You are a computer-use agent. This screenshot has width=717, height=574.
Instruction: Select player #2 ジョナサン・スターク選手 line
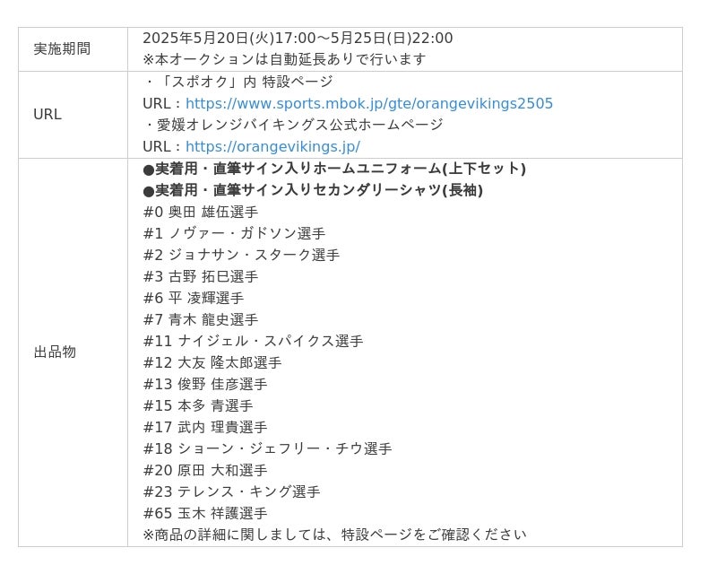point(241,255)
